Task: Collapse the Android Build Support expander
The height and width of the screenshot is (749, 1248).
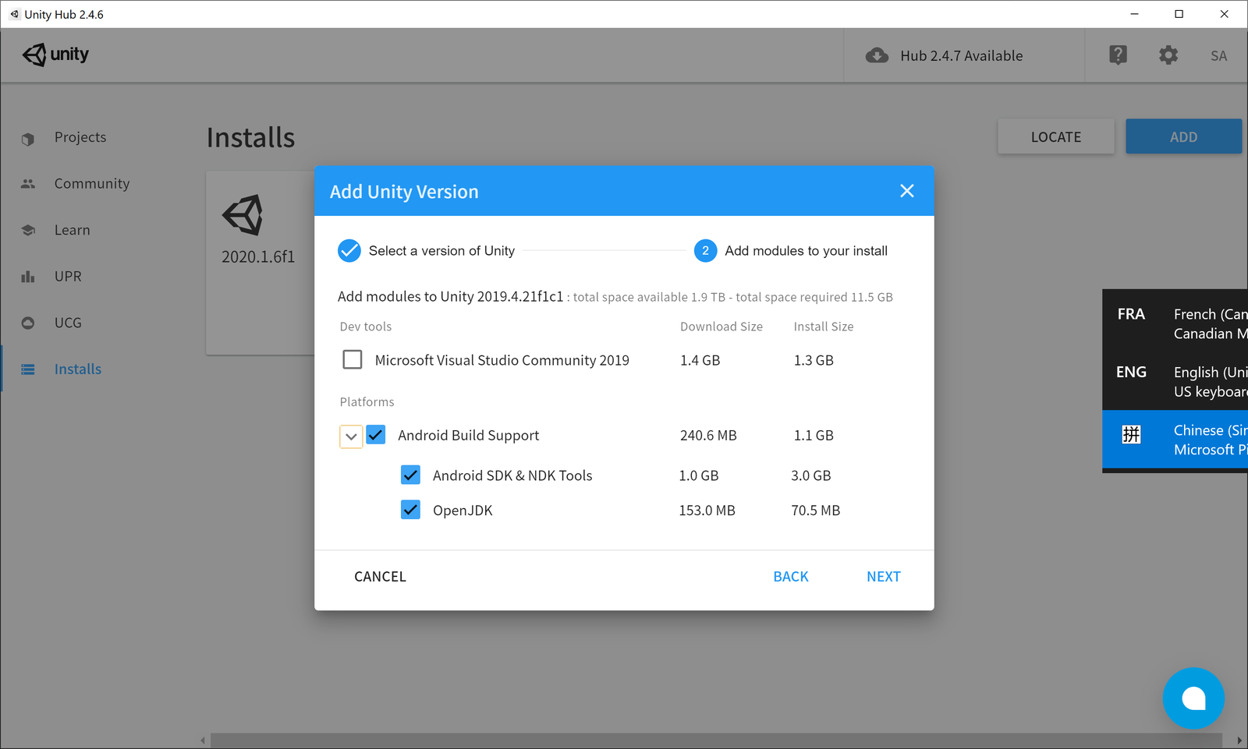Action: click(x=351, y=436)
